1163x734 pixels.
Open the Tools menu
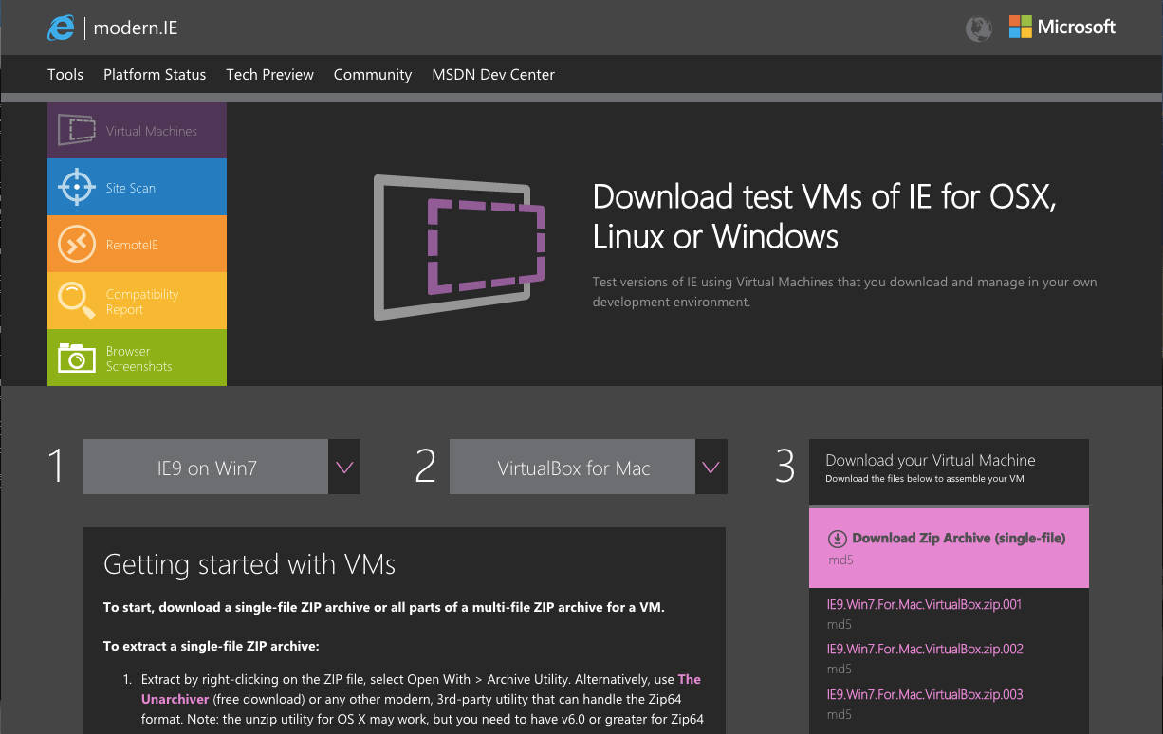[x=65, y=74]
